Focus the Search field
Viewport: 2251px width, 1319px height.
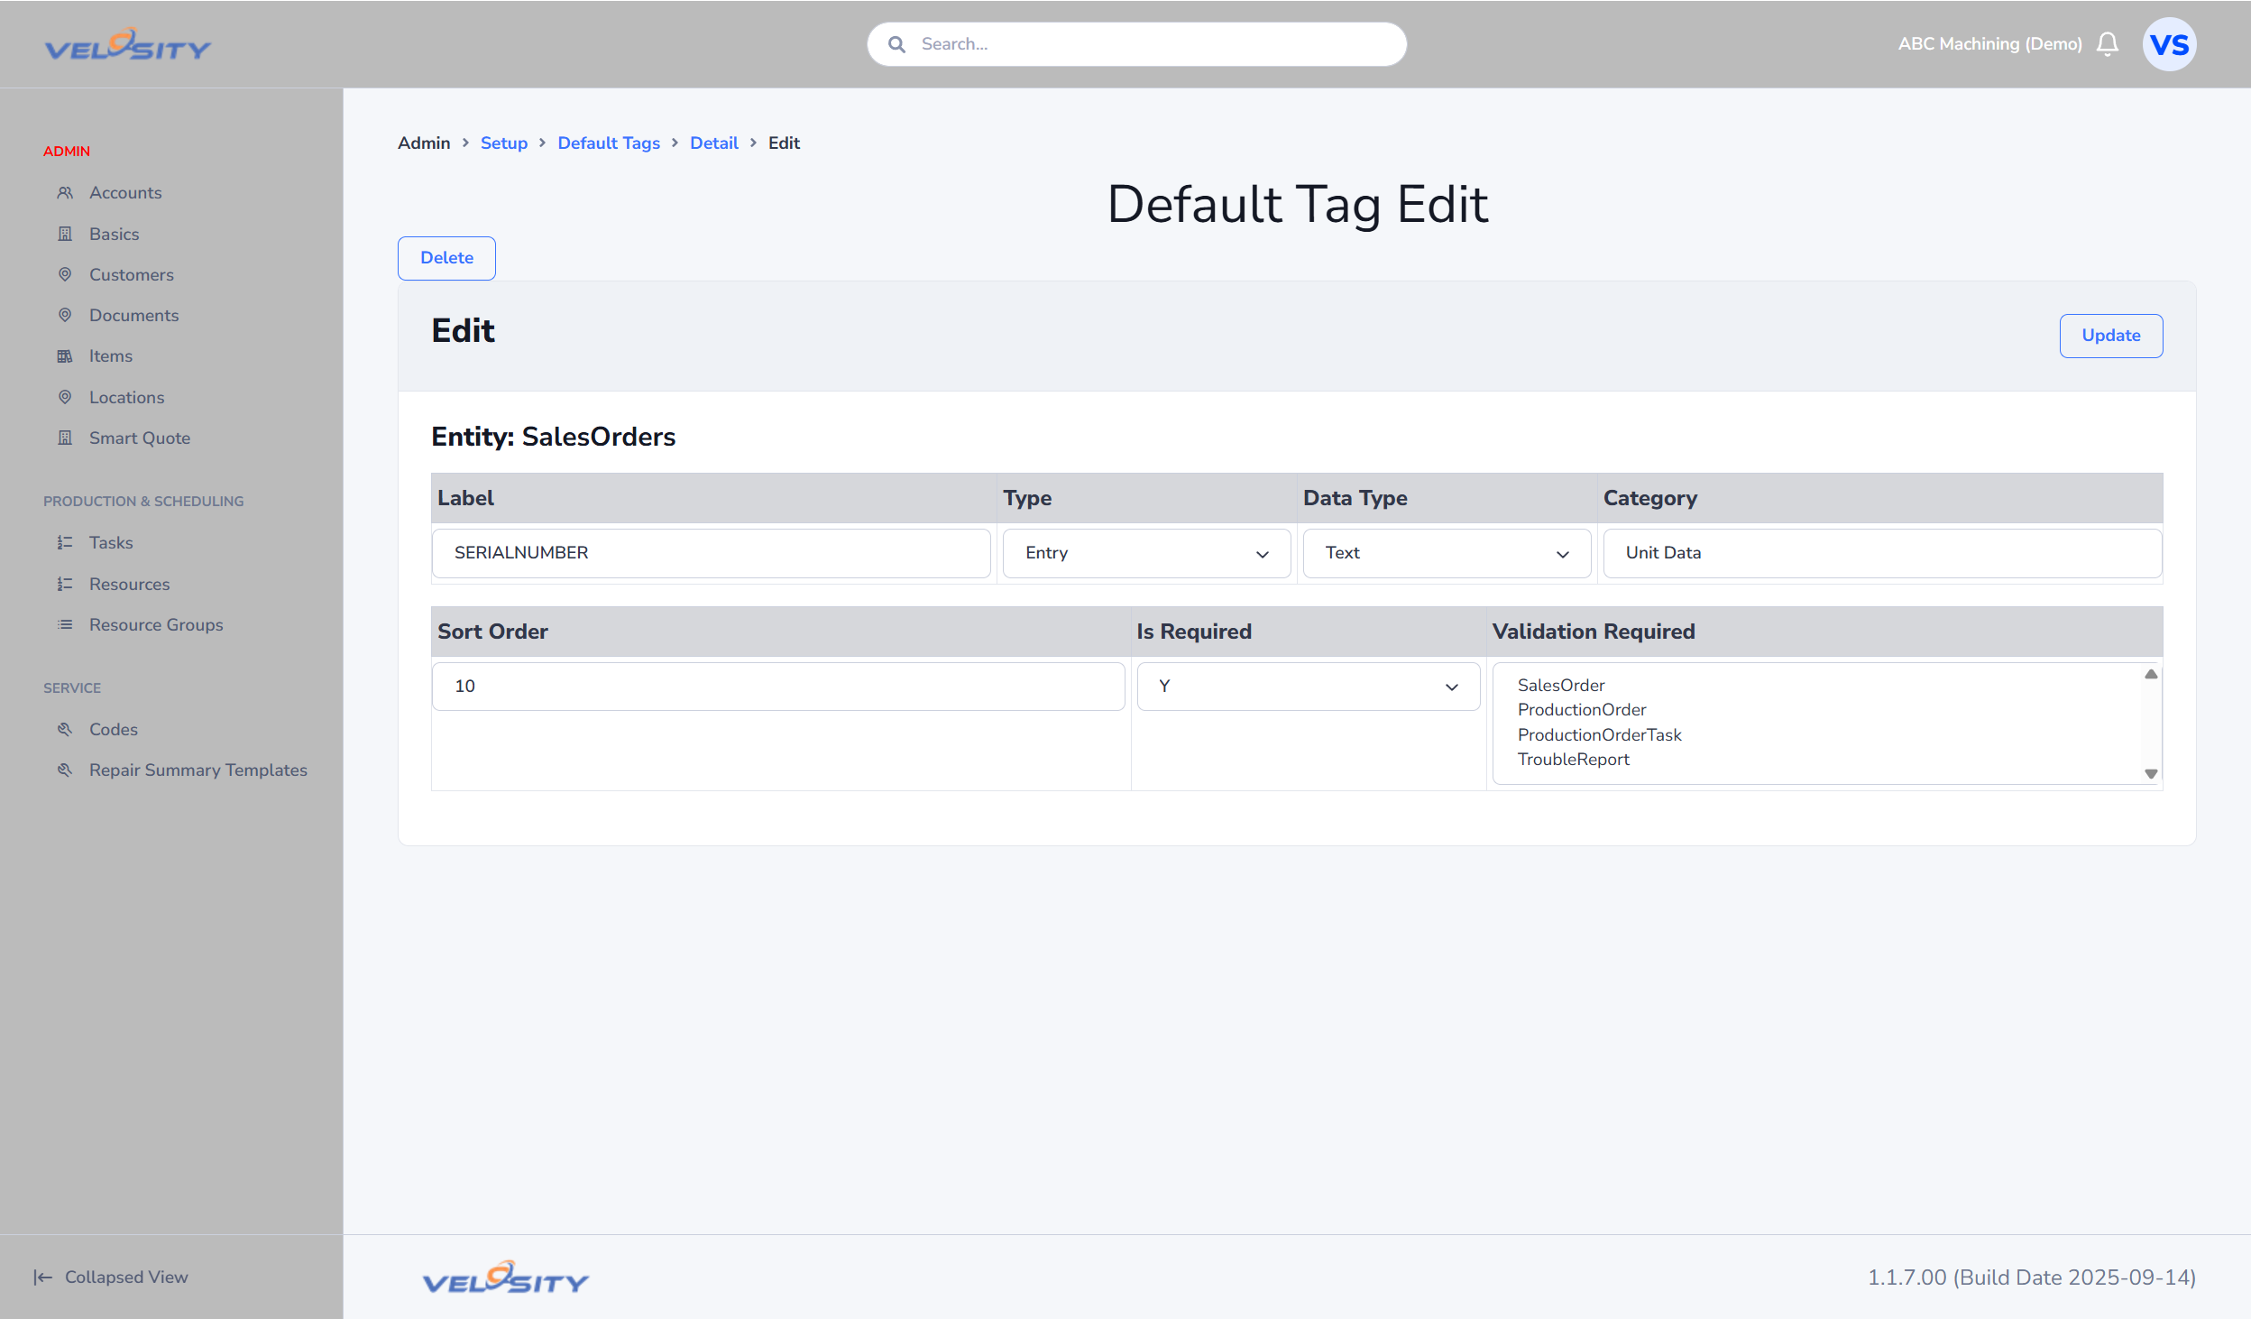tap(1137, 44)
